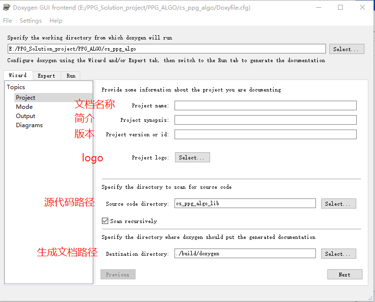Switch to the Wizard tab
Screen dimensions: 375x302
coord(18,75)
